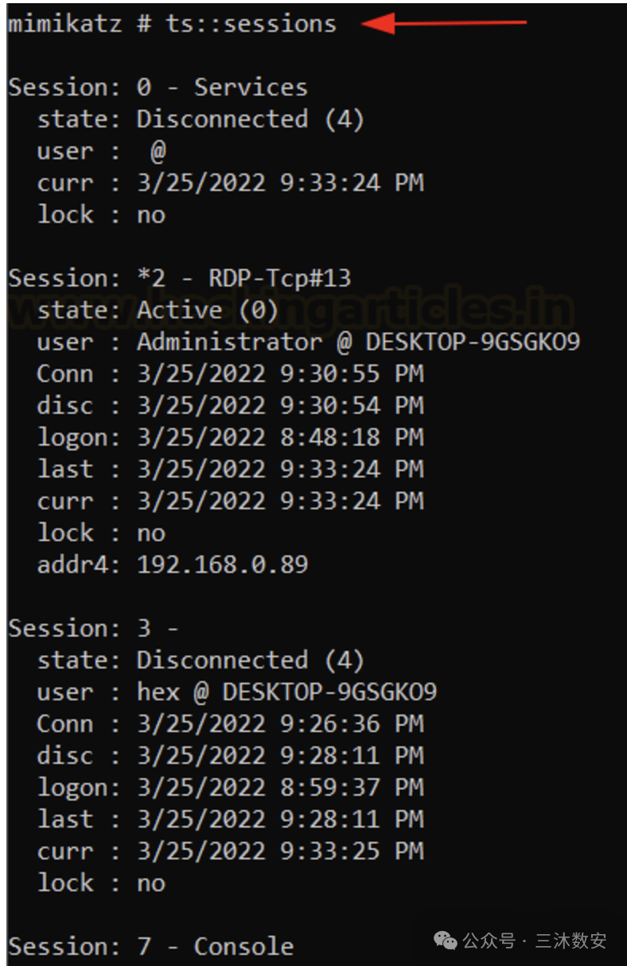Click the state: Active (0) line

158,310
